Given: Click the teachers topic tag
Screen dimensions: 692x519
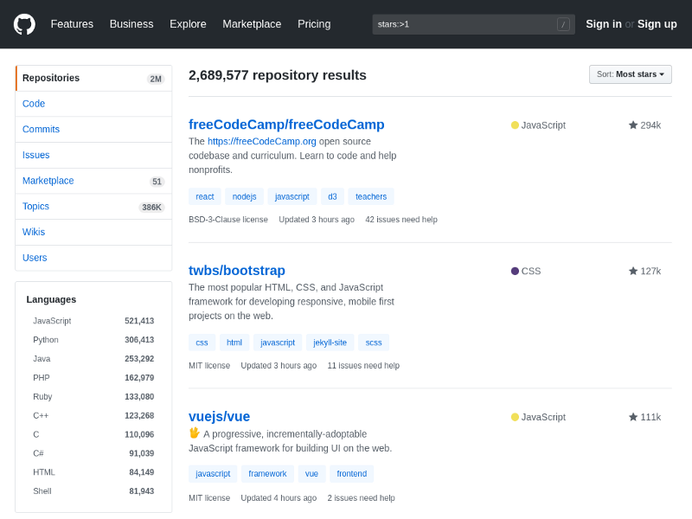Looking at the screenshot, I should (x=371, y=196).
